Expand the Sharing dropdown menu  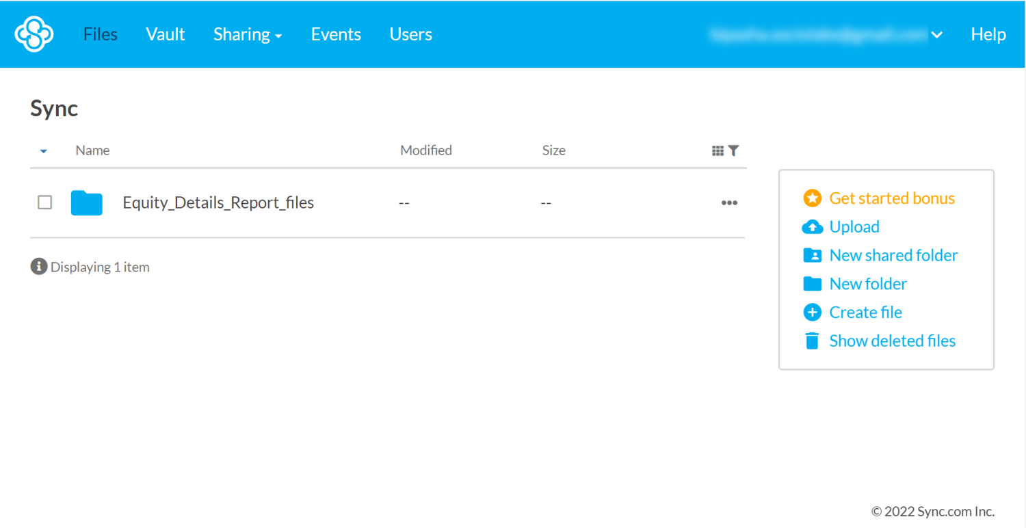click(x=248, y=34)
